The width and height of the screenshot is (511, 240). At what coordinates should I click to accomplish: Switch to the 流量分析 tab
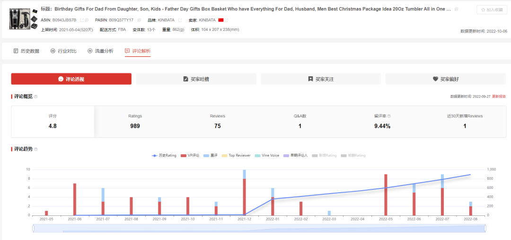[101, 51]
